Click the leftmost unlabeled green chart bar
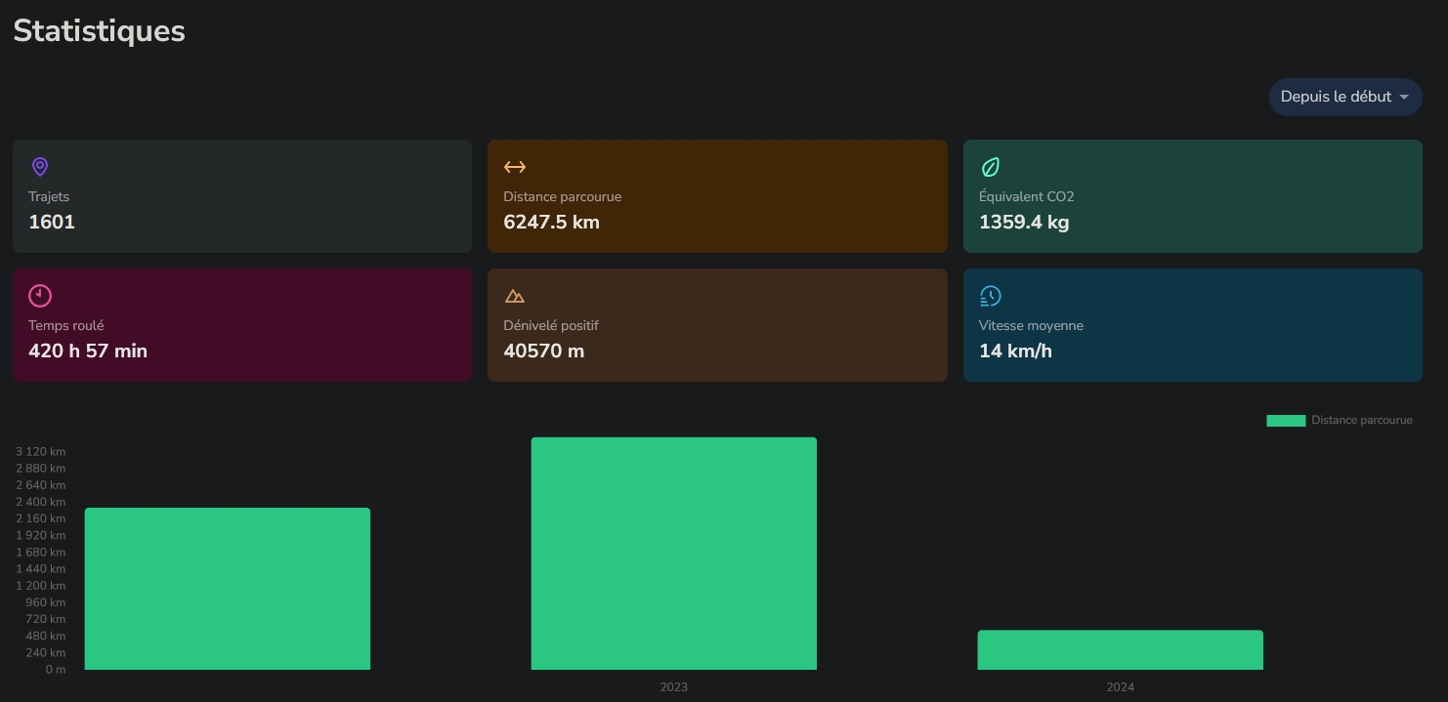 click(x=227, y=589)
